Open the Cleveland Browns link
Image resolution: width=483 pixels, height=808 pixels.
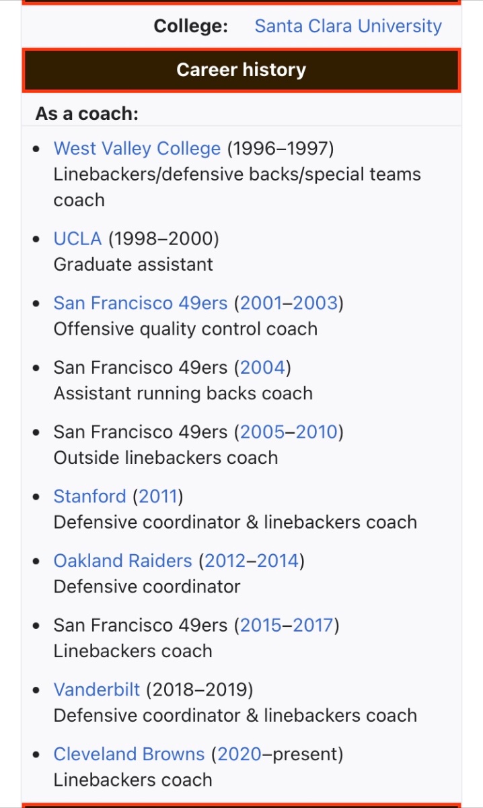pyautogui.click(x=129, y=754)
